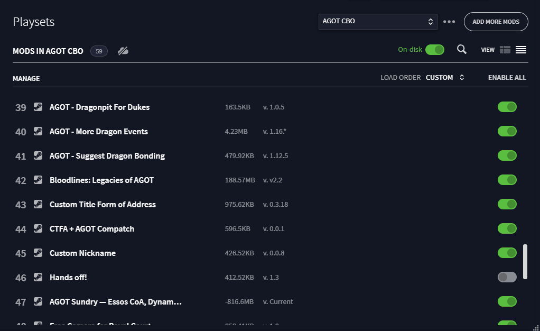The image size is (540, 331).
Task: Click load order number 39
Action: (x=21, y=107)
